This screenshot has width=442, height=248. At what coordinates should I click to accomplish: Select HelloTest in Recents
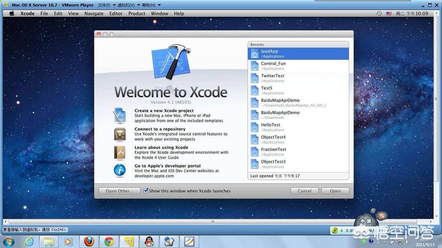click(x=298, y=127)
